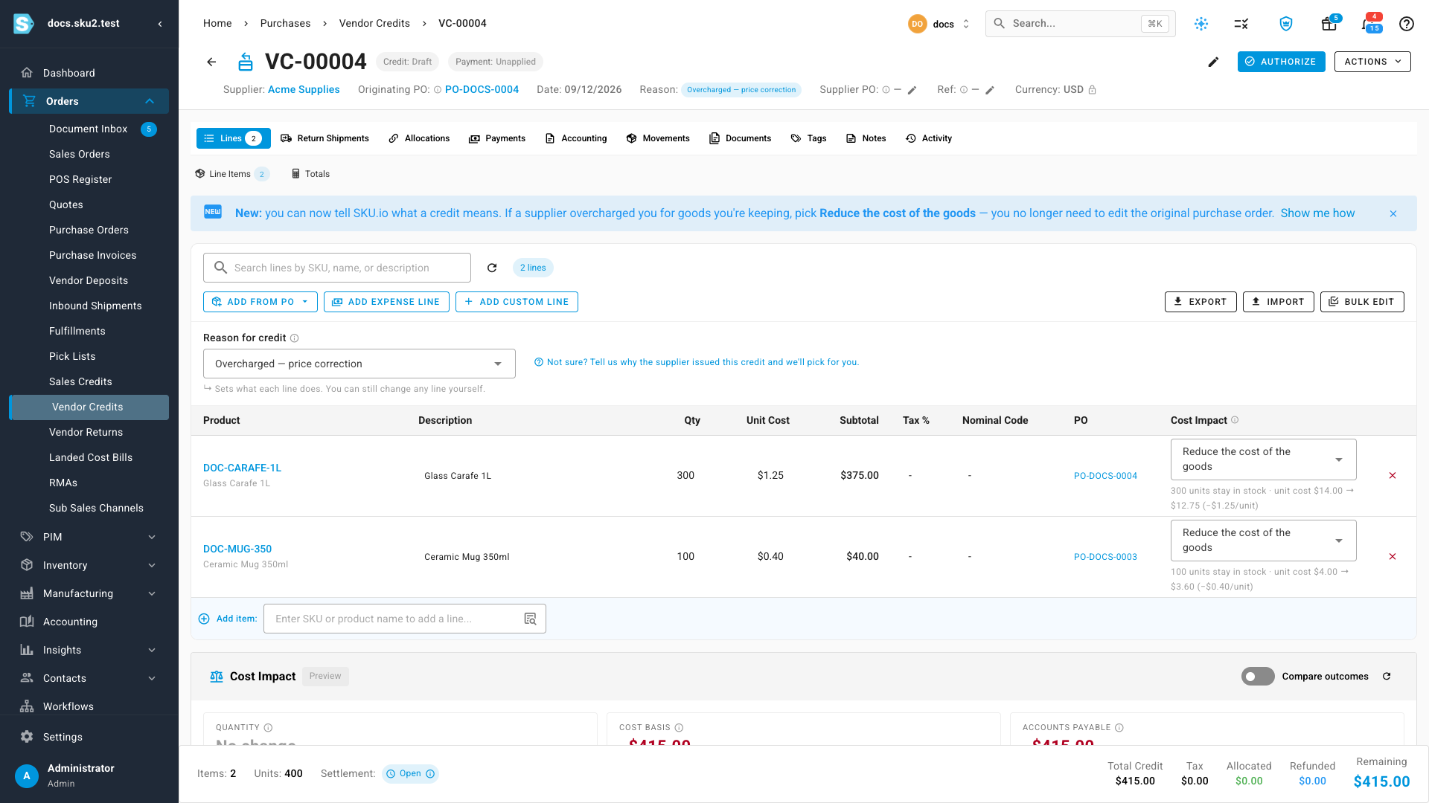Open the Accounting tab
This screenshot has width=1429, height=803.
click(576, 138)
